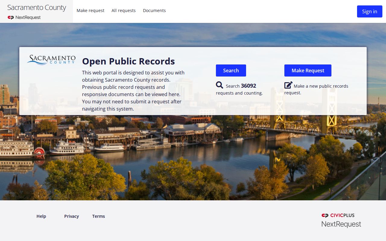The image size is (386, 241).
Task: Open the Documents navigation link
Action: tap(154, 11)
